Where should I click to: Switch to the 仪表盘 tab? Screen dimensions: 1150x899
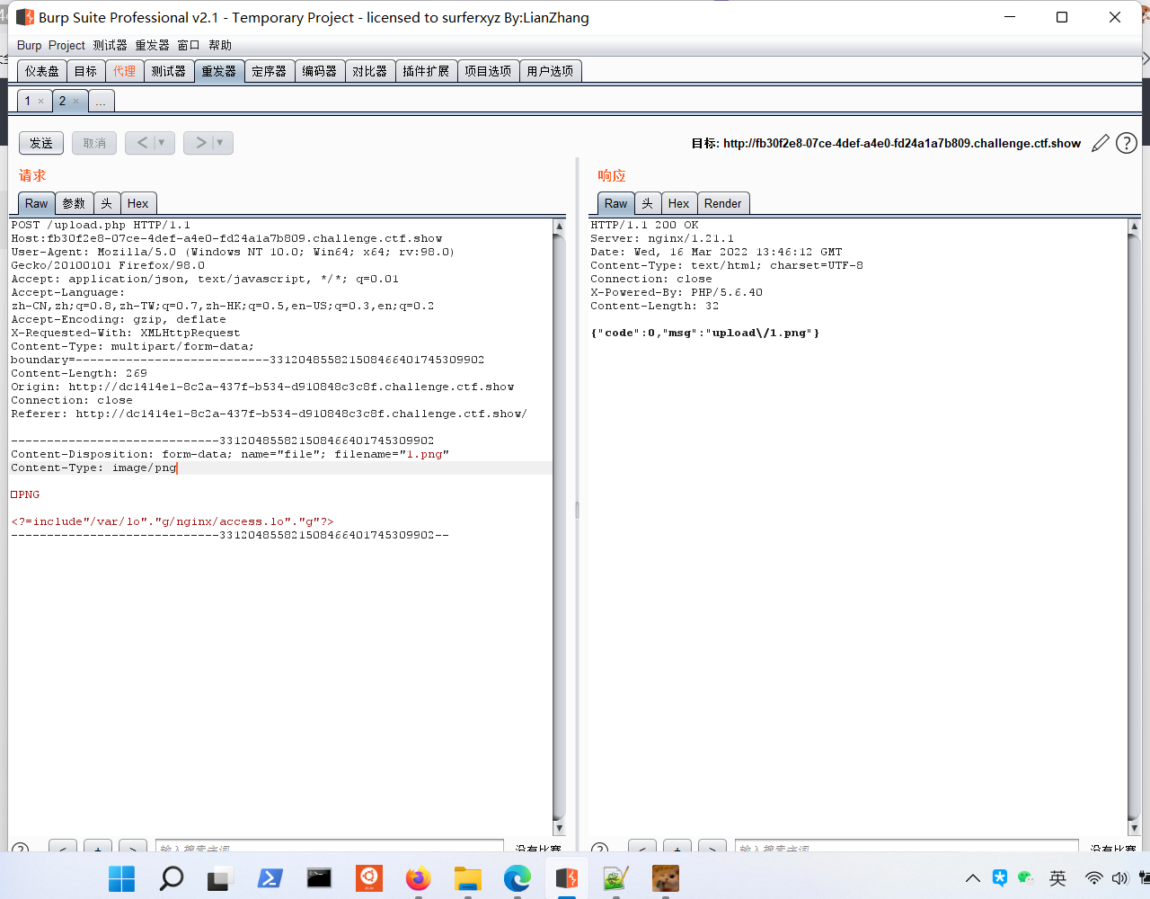[42, 71]
